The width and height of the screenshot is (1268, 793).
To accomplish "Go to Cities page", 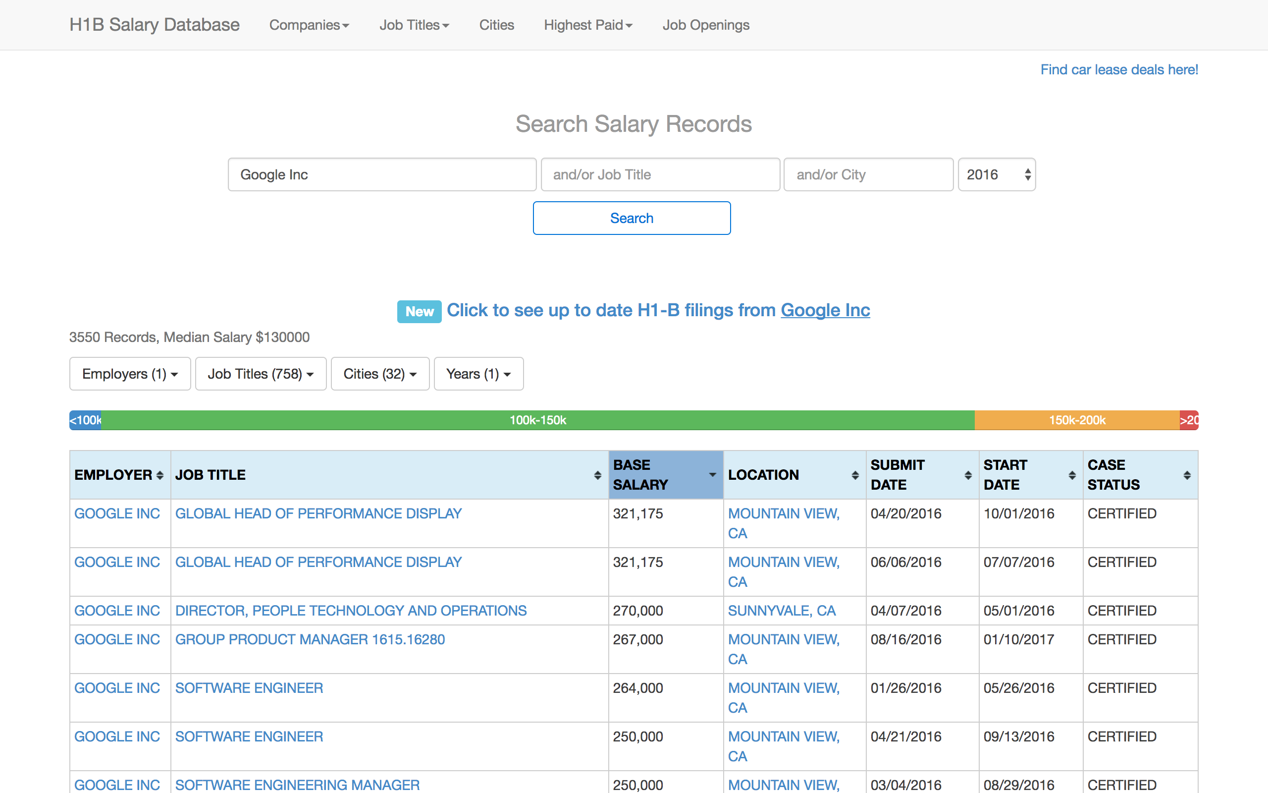I will point(497,25).
